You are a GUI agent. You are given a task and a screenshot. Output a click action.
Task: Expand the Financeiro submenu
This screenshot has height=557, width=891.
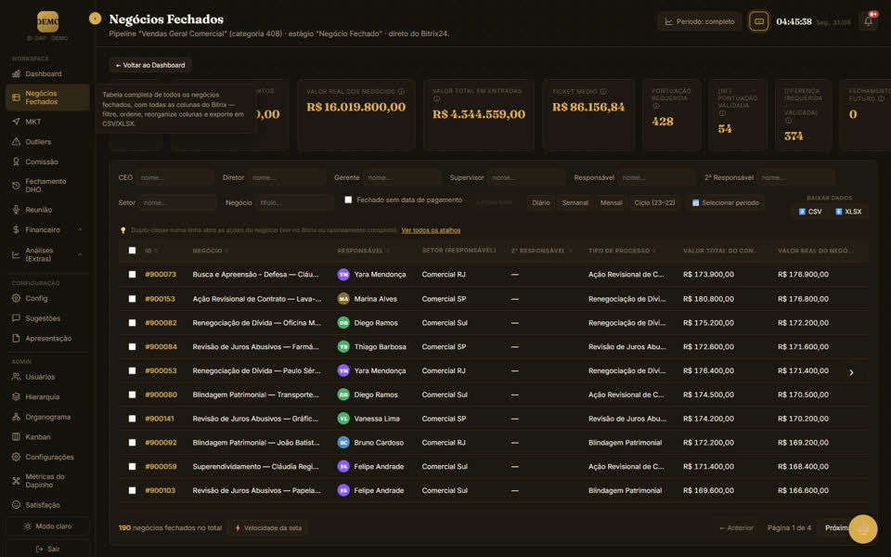click(x=80, y=229)
